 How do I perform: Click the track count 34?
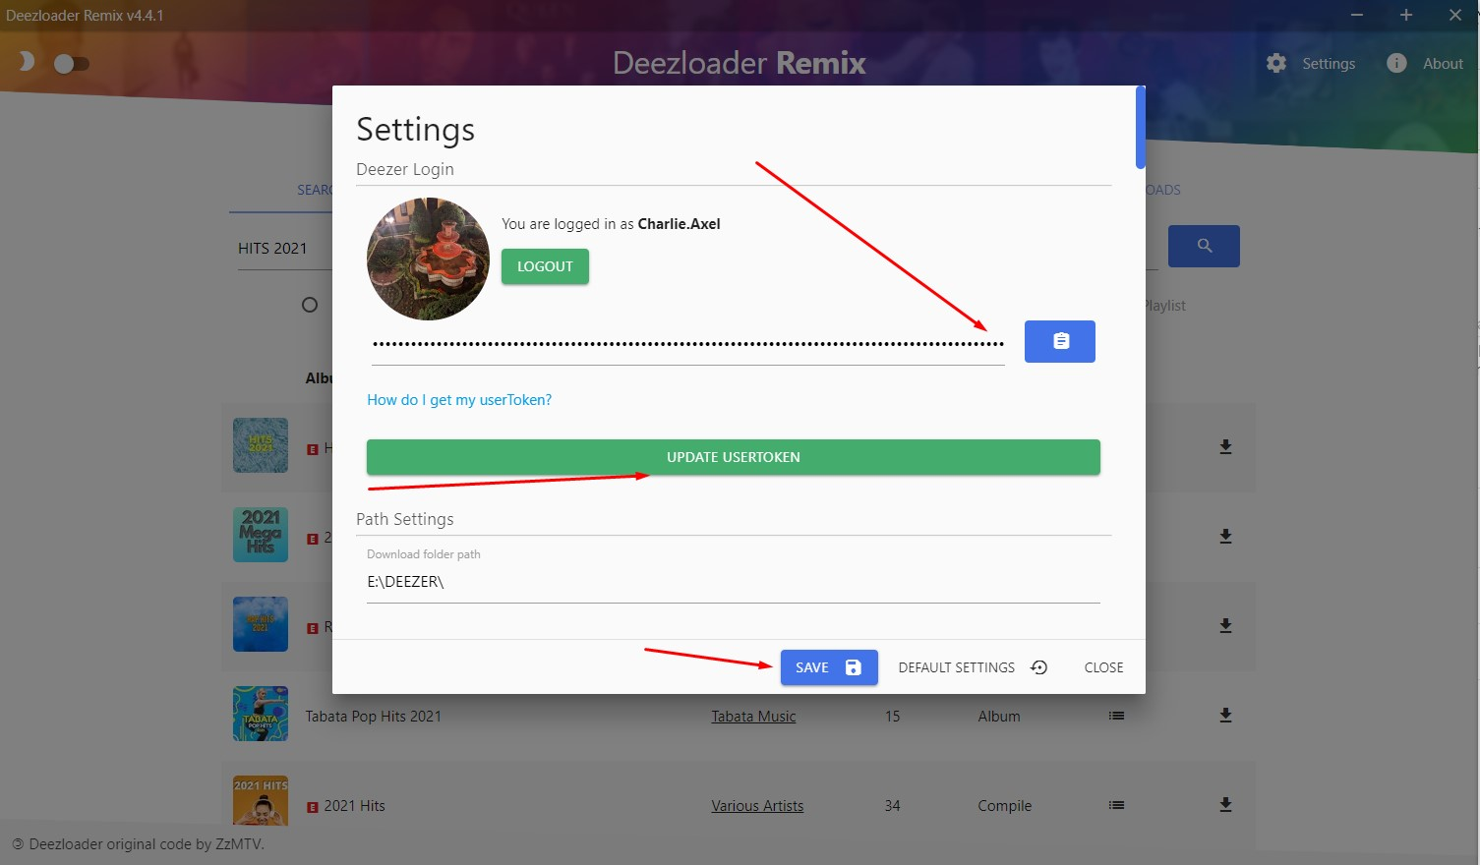(892, 806)
